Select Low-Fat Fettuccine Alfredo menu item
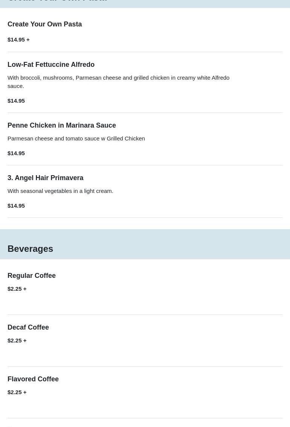Viewport: 290px width, 427px height. (x=51, y=65)
